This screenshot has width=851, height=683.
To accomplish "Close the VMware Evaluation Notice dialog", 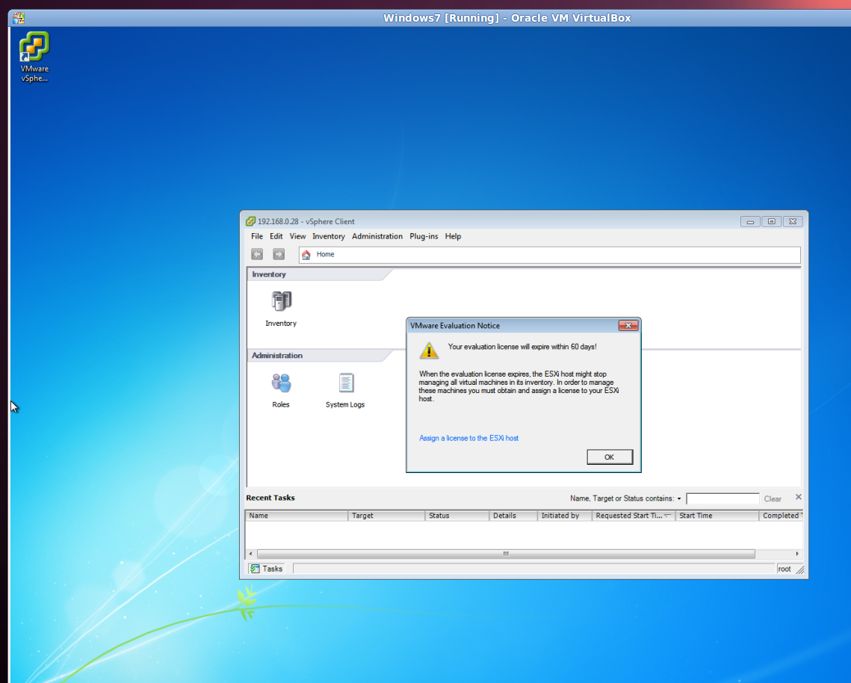I will tap(628, 325).
